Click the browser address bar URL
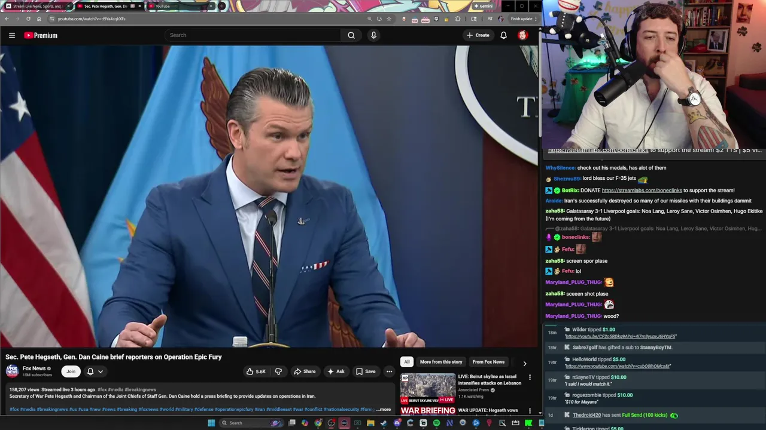 click(92, 19)
